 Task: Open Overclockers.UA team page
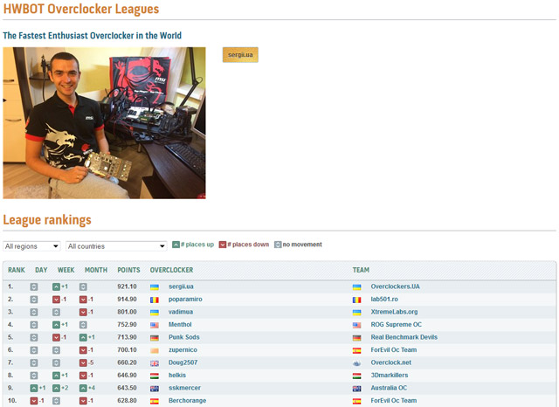coord(396,286)
